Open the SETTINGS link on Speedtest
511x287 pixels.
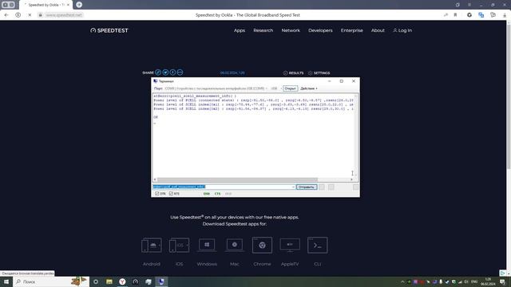[x=319, y=73]
